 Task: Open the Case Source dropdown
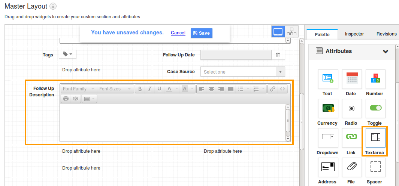point(242,72)
